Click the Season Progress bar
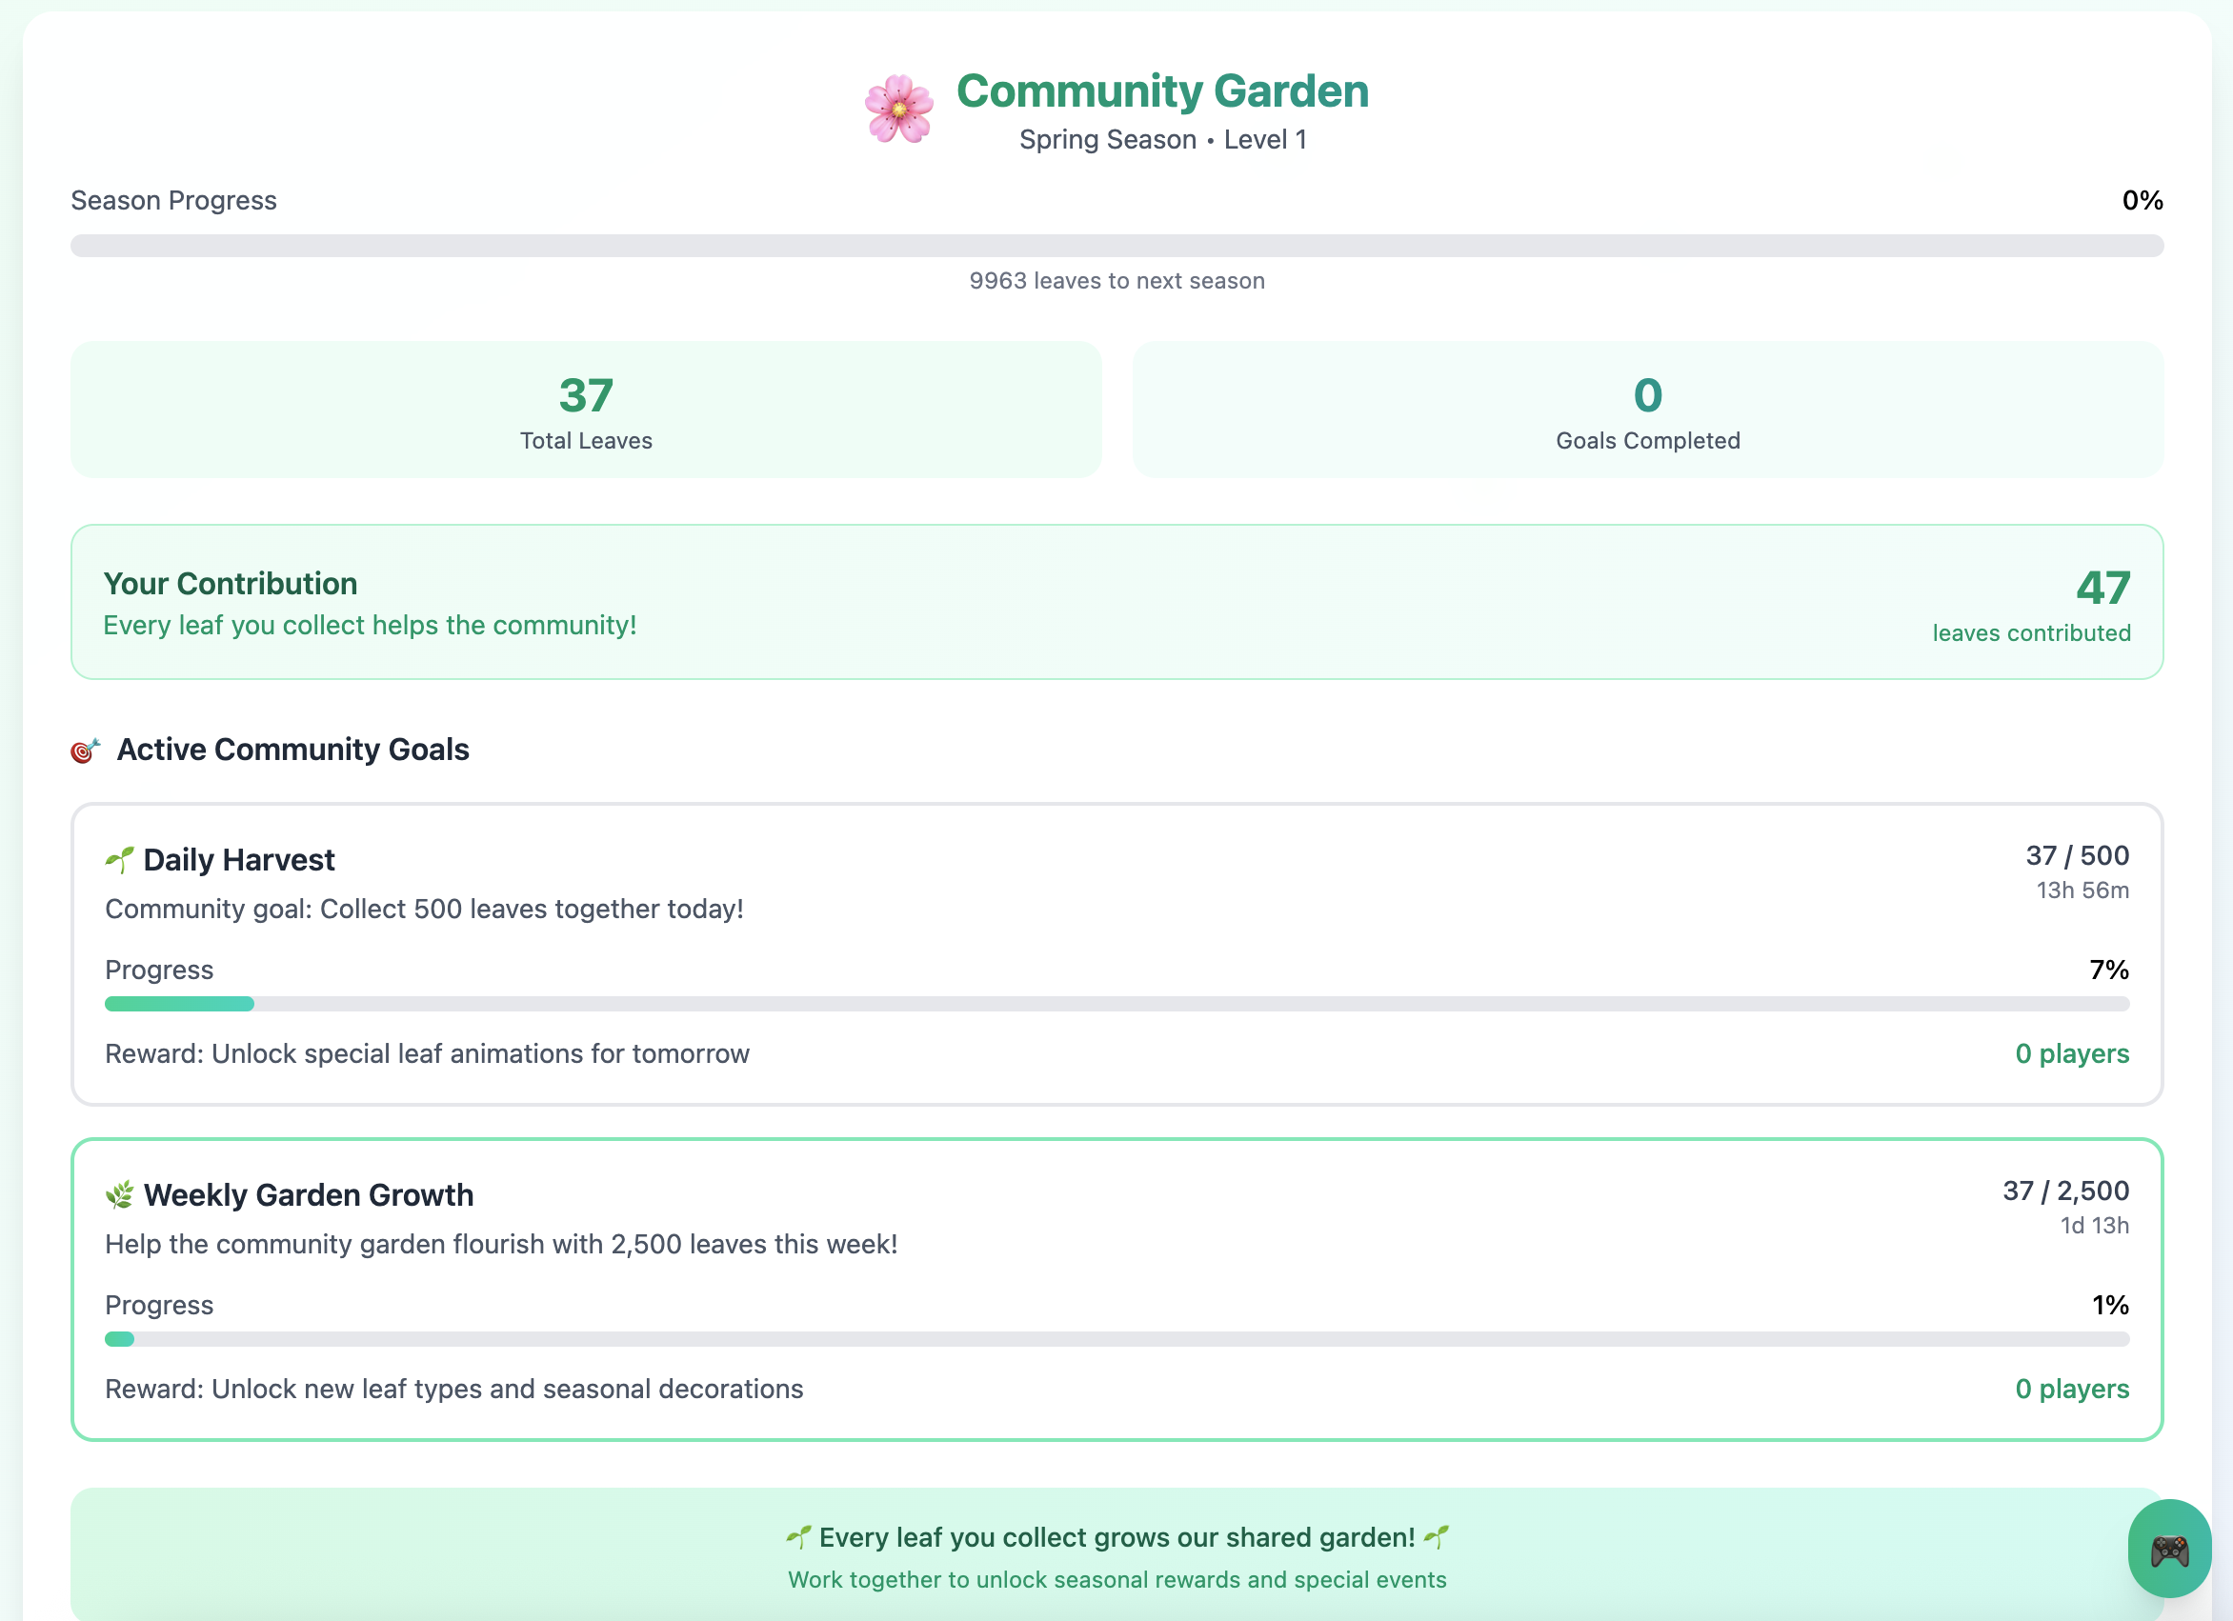2233x1621 pixels. (x=1116, y=245)
